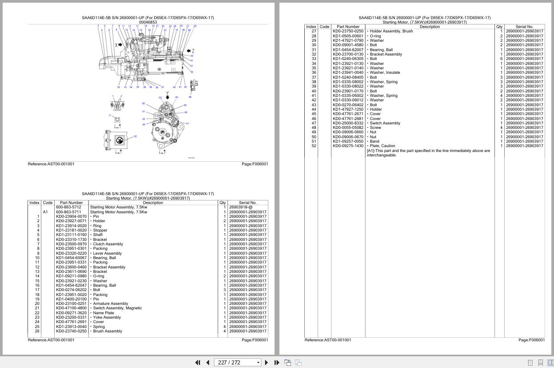Click the Serial No. header on right page
Screen dimensions: 554x368
(524, 27)
